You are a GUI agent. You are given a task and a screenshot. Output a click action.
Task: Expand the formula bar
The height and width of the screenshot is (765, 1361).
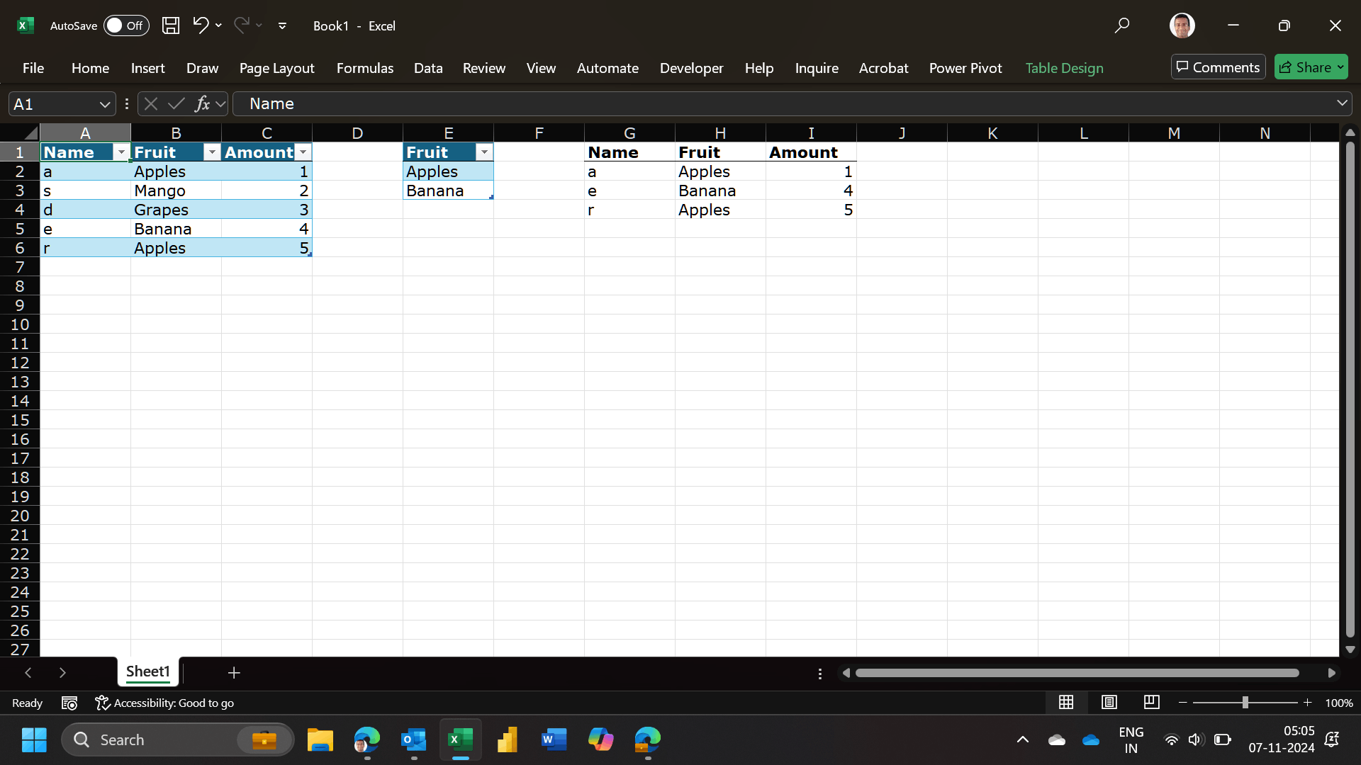1342,103
